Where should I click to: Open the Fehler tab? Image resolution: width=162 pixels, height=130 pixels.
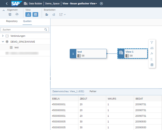click(x=93, y=91)
